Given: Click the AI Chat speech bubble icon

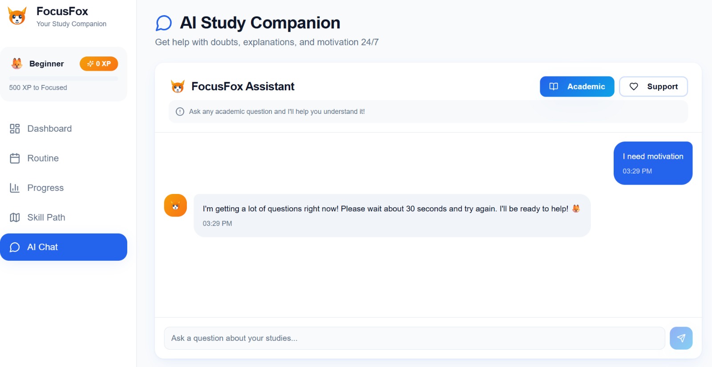Looking at the screenshot, I should pos(15,247).
